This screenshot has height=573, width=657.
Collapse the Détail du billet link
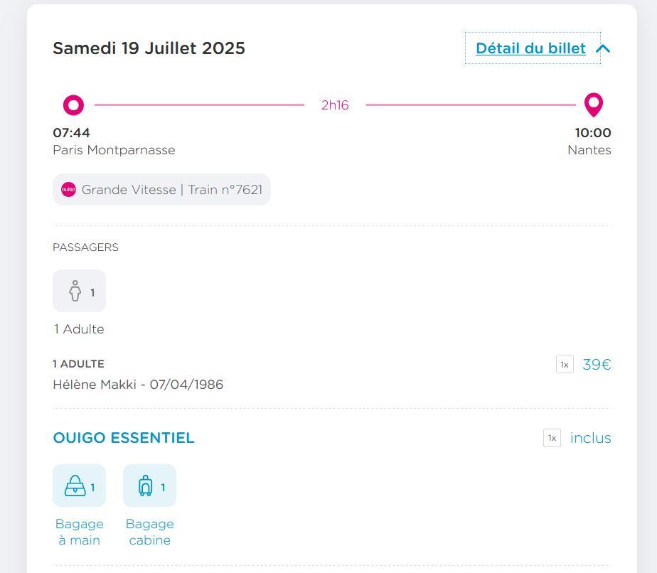pyautogui.click(x=530, y=48)
